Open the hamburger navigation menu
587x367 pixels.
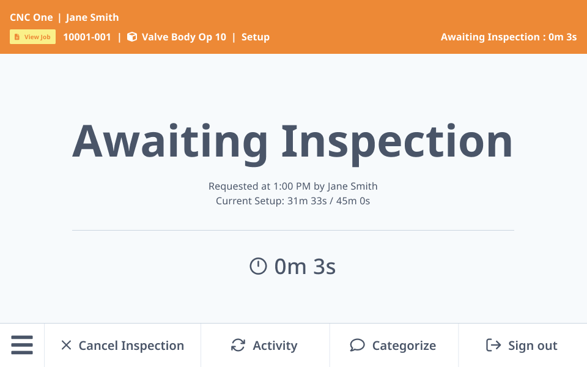point(22,345)
